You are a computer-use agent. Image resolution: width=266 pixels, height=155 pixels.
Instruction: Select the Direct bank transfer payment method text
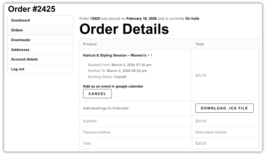[211, 132]
